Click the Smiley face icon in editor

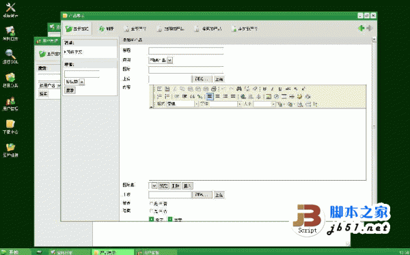[300, 97]
